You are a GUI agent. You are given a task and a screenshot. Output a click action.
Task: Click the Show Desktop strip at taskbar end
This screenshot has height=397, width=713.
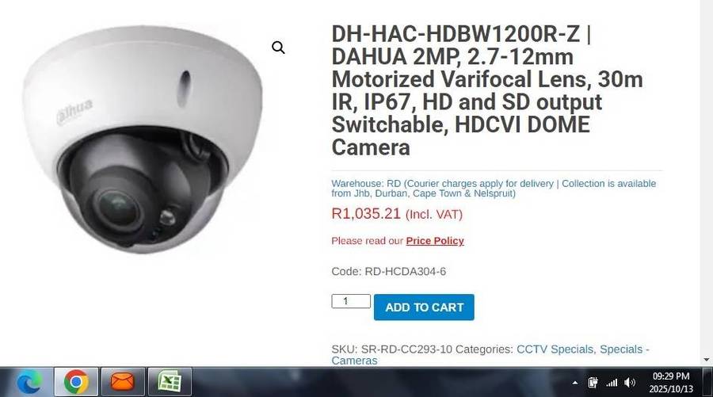pos(707,382)
